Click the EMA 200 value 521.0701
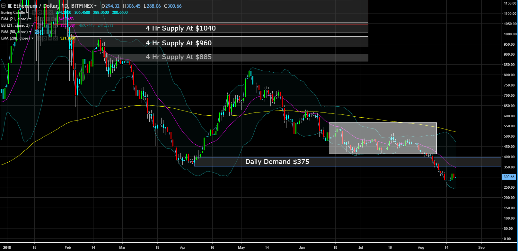This screenshot has width=518, height=251. pyautogui.click(x=68, y=38)
